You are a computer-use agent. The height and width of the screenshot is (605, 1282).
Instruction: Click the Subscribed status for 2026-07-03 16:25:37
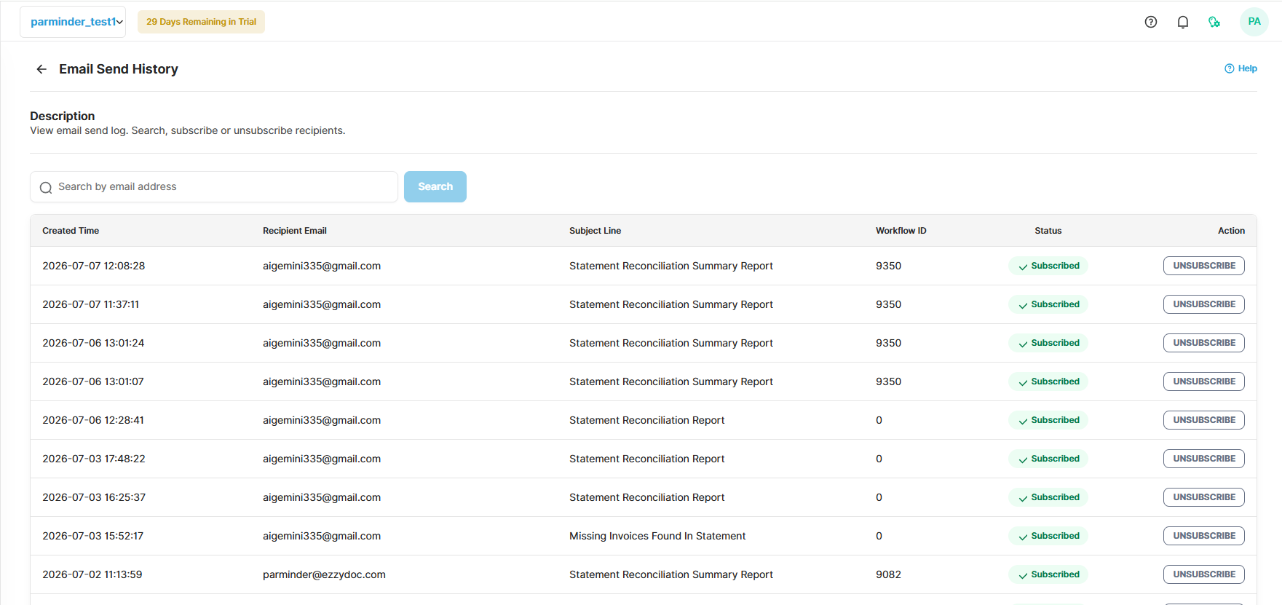tap(1048, 497)
